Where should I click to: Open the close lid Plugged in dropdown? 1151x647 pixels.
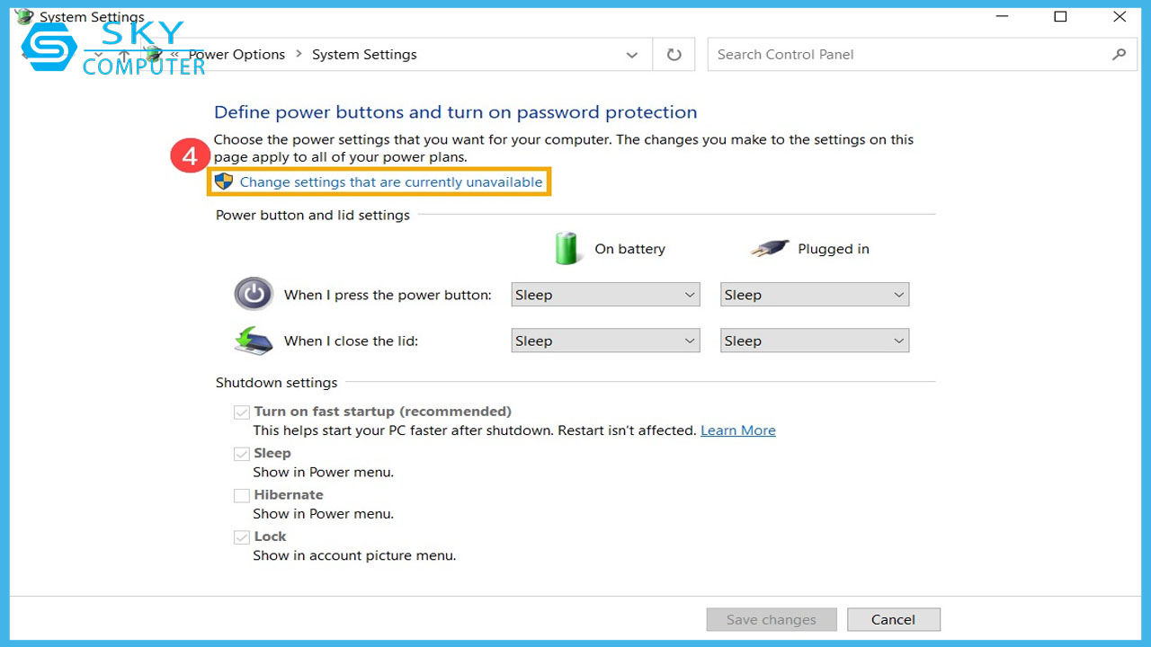[x=814, y=341]
